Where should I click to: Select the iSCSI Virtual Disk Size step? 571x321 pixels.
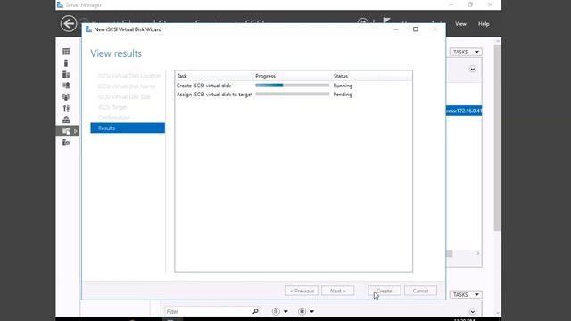click(124, 97)
